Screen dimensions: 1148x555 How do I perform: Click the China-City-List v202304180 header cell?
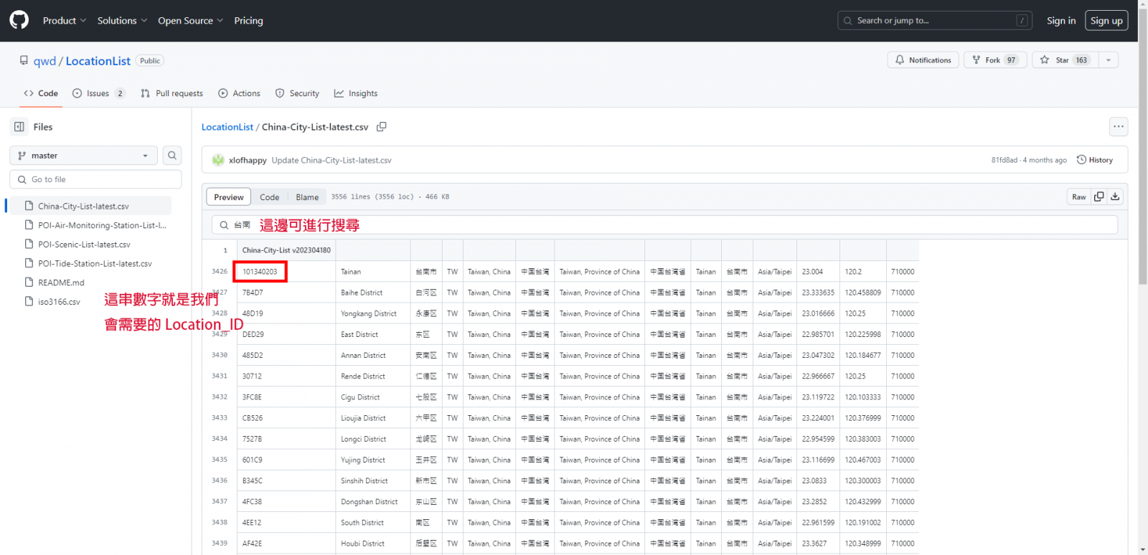click(x=286, y=250)
